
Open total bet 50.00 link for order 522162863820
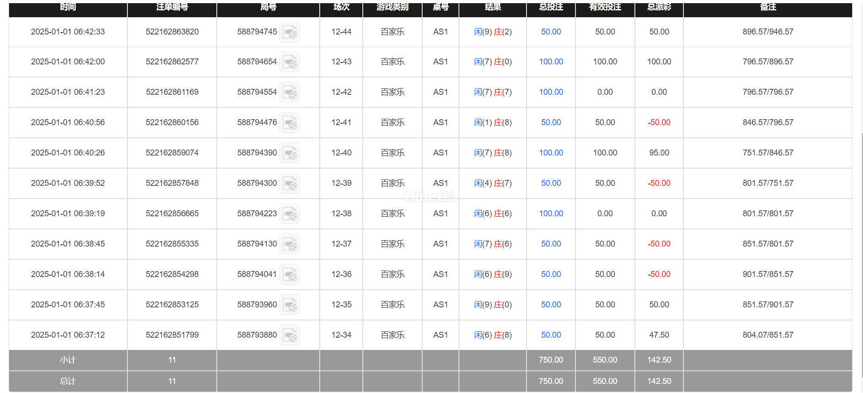click(551, 32)
